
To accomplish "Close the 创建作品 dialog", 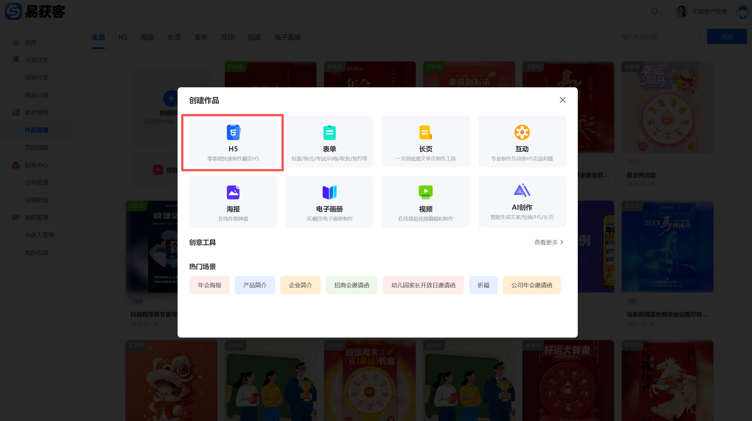I will [562, 100].
